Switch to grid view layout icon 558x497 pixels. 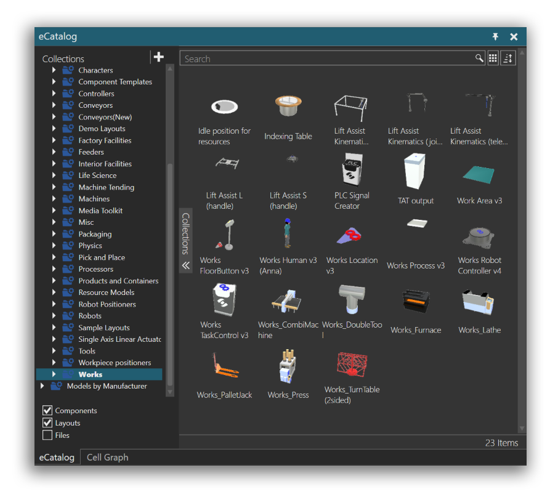click(x=493, y=58)
